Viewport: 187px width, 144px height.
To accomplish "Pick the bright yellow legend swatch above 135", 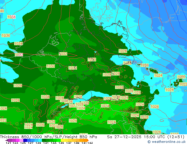I will pos(63,140).
